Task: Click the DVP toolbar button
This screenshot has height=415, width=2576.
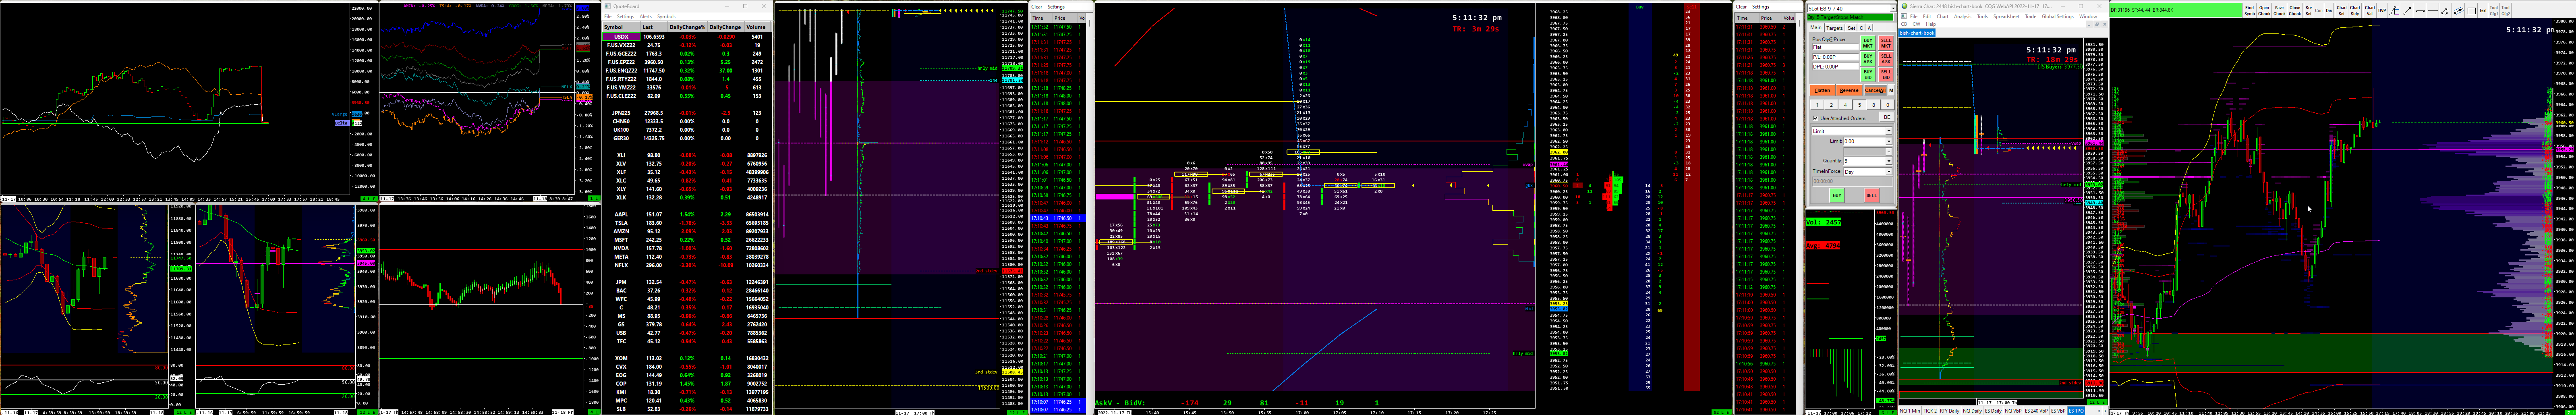Action: [x=2382, y=11]
